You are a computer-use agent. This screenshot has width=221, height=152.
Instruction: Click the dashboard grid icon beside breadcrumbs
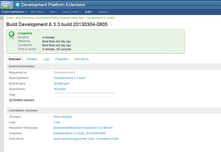point(2,18)
